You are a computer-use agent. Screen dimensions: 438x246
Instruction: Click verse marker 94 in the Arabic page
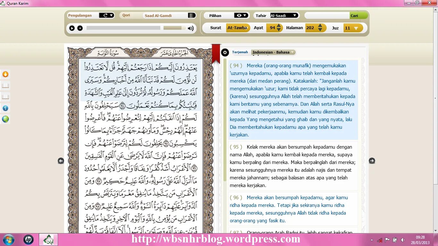click(122, 105)
